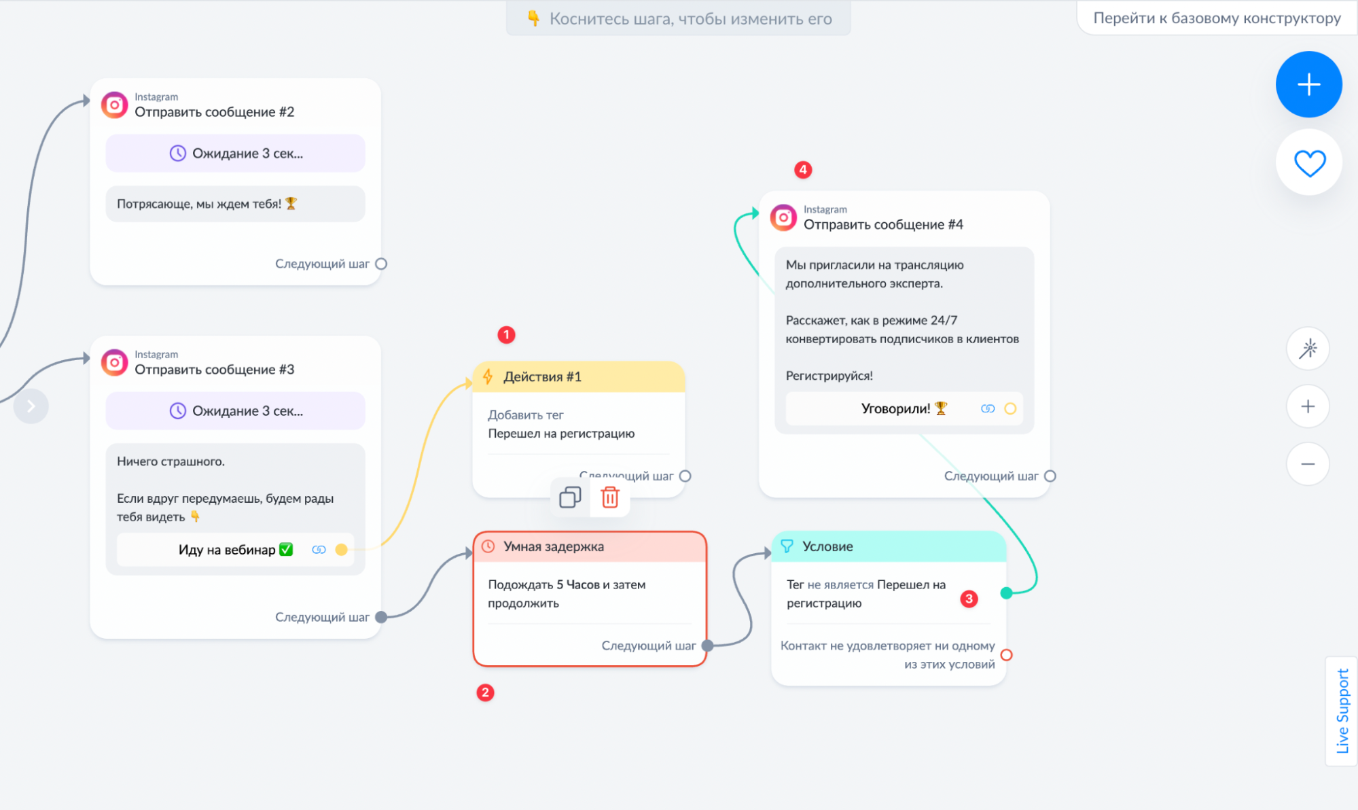Click next-step connector of message #4
Viewport: 1358px width, 810px height.
pos(1050,476)
